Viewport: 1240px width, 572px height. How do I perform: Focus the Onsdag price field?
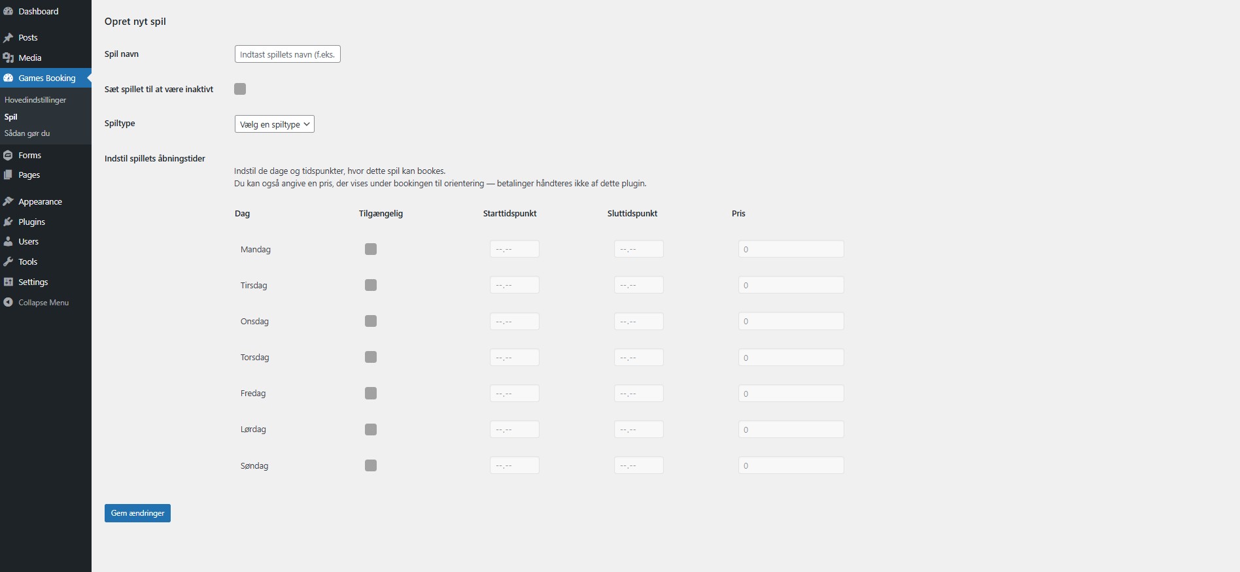[791, 322]
